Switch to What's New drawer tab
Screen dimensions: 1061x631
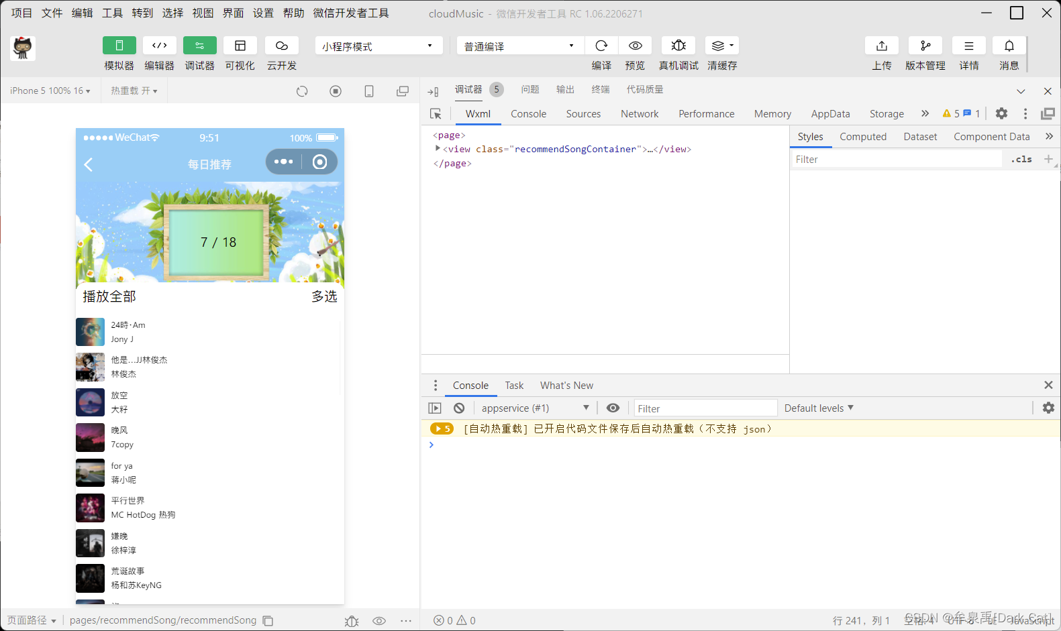[566, 386]
